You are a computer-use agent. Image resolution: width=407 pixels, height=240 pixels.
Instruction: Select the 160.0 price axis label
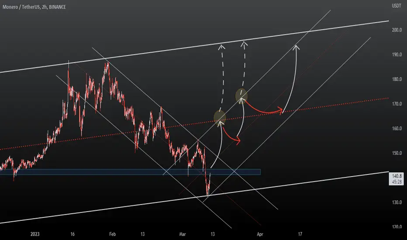397,128
